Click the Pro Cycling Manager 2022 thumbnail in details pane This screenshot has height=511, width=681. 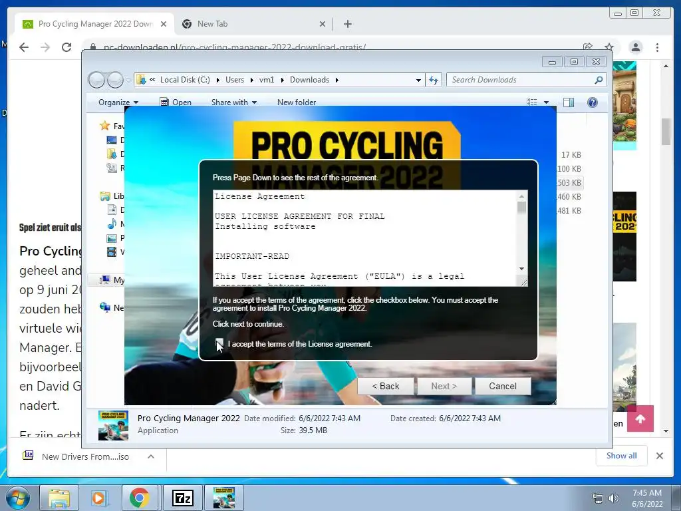[113, 425]
